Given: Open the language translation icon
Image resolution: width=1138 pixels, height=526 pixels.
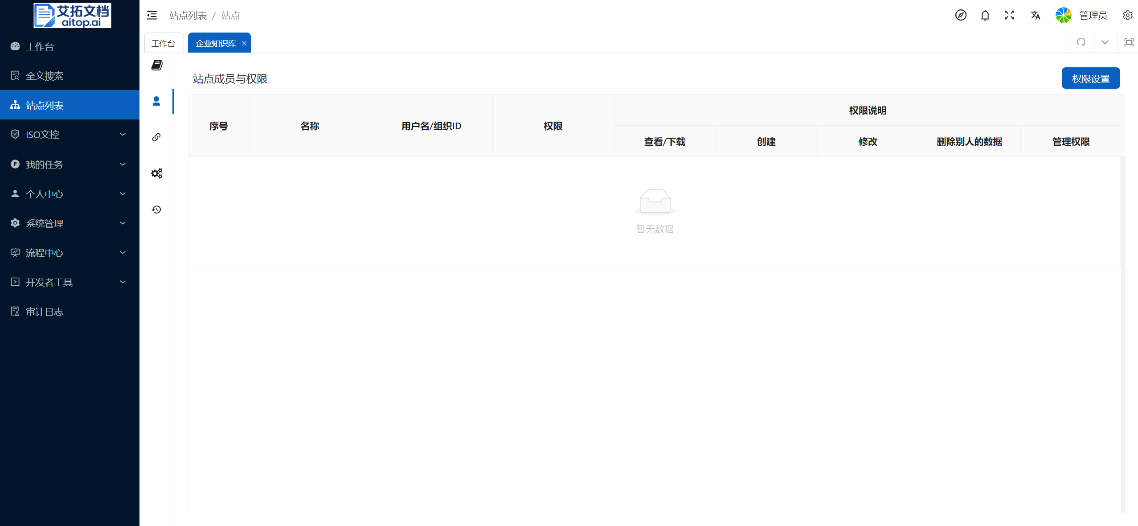Looking at the screenshot, I should click(1035, 16).
